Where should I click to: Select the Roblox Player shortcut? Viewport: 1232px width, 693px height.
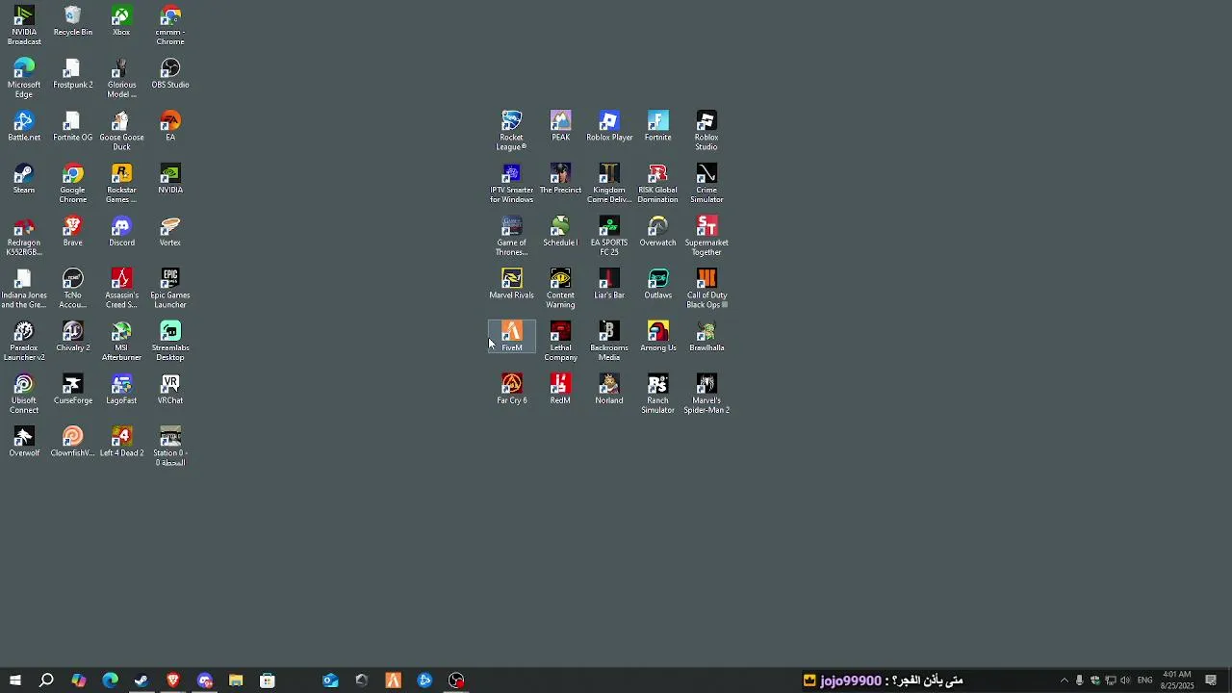coord(609,127)
